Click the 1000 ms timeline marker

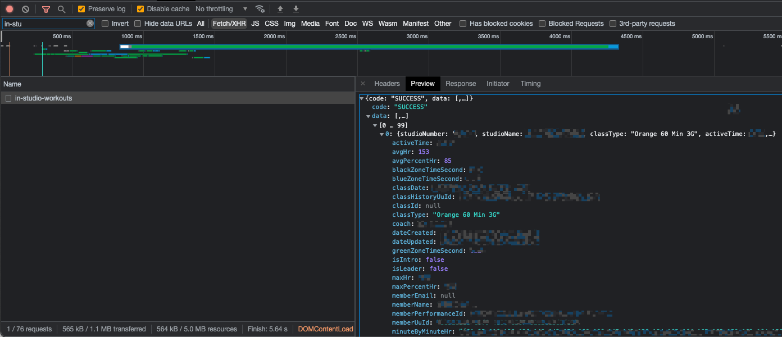point(131,37)
